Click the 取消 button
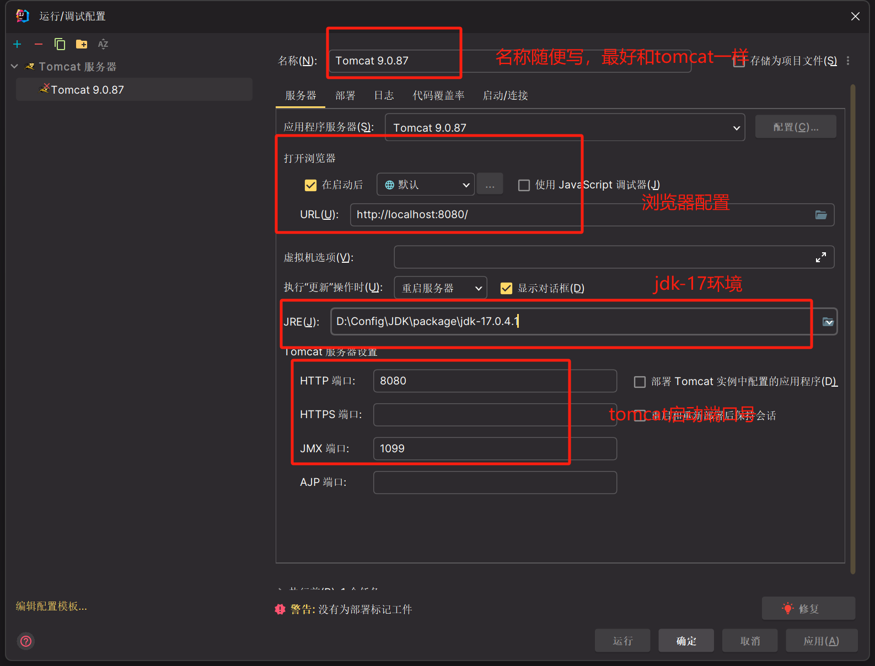Image resolution: width=875 pixels, height=666 pixels. tap(750, 641)
